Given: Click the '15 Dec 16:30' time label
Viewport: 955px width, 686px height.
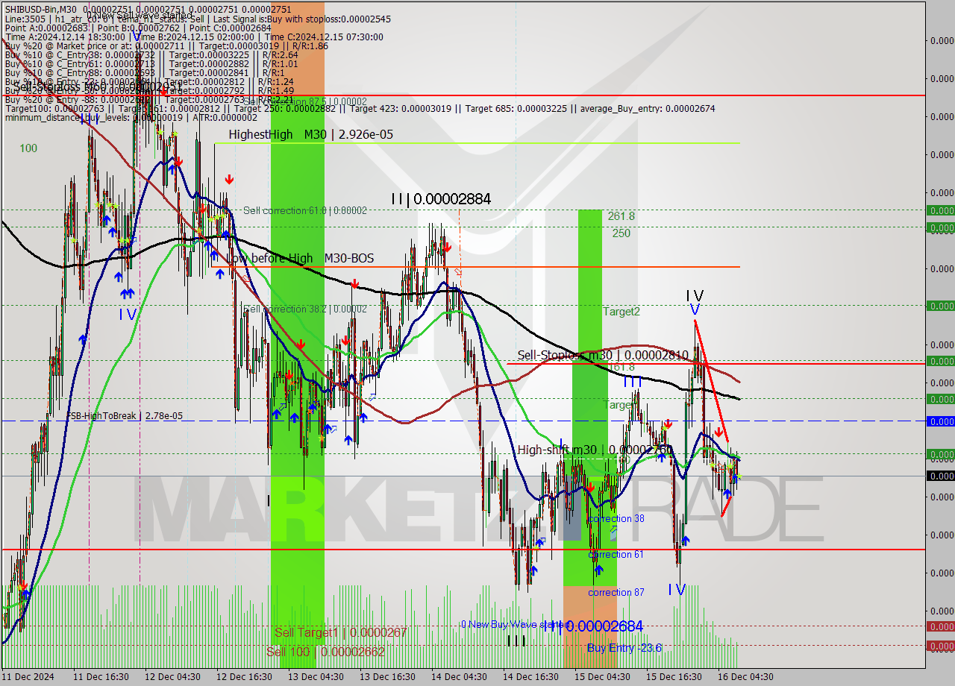Looking at the screenshot, I should pyautogui.click(x=674, y=677).
